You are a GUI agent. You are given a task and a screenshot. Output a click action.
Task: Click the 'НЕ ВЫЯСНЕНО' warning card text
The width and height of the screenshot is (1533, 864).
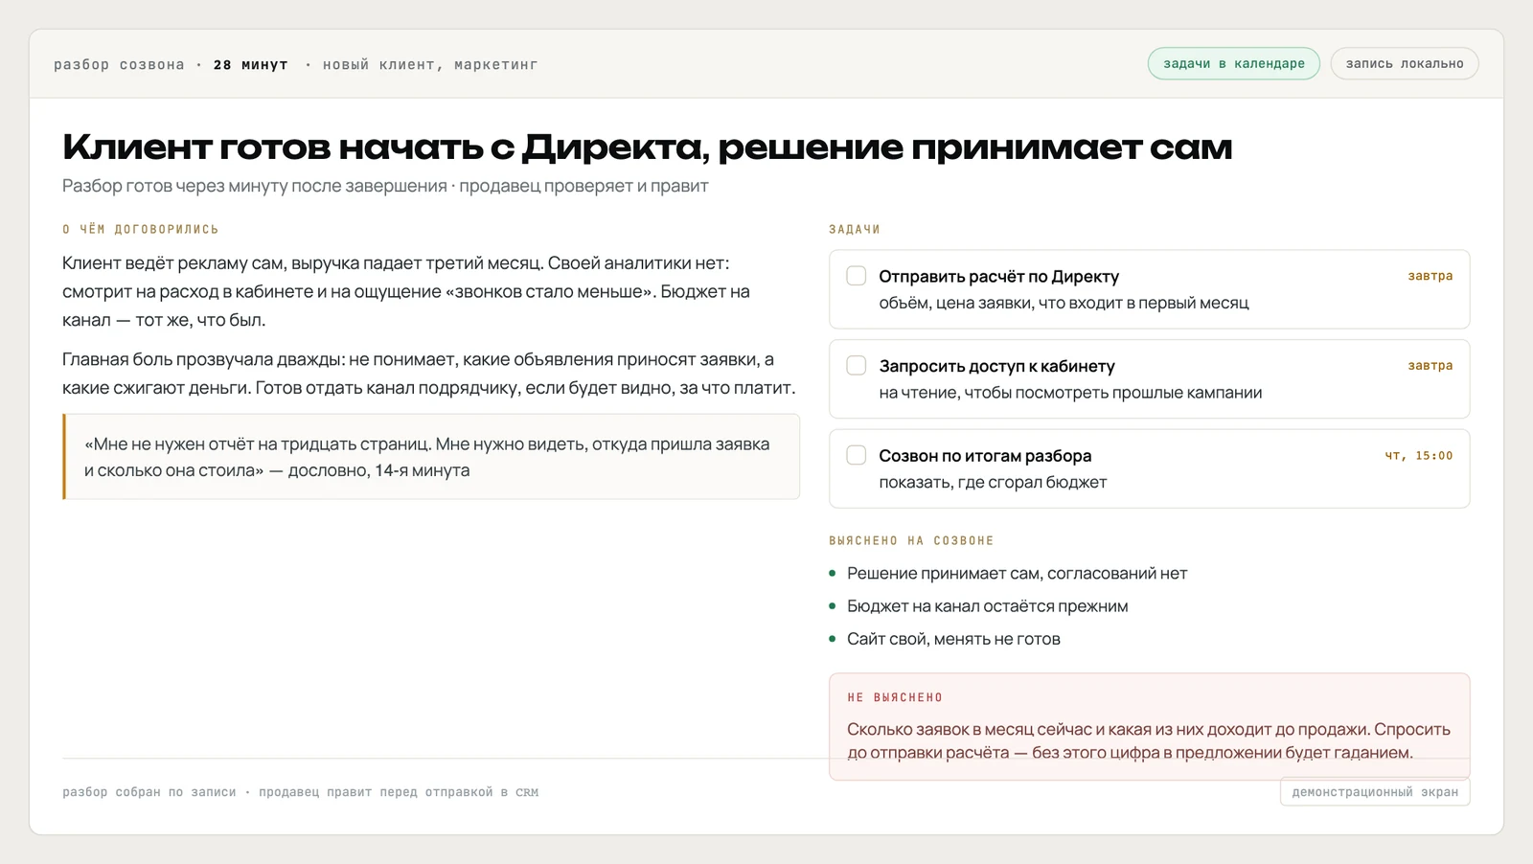click(1149, 741)
